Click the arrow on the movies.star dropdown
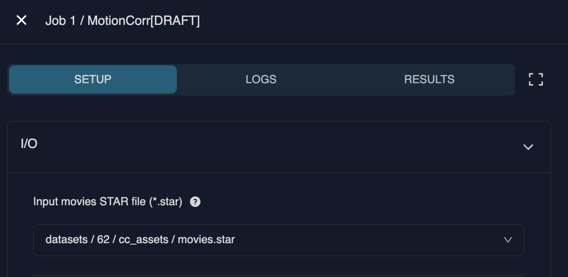 pos(508,240)
